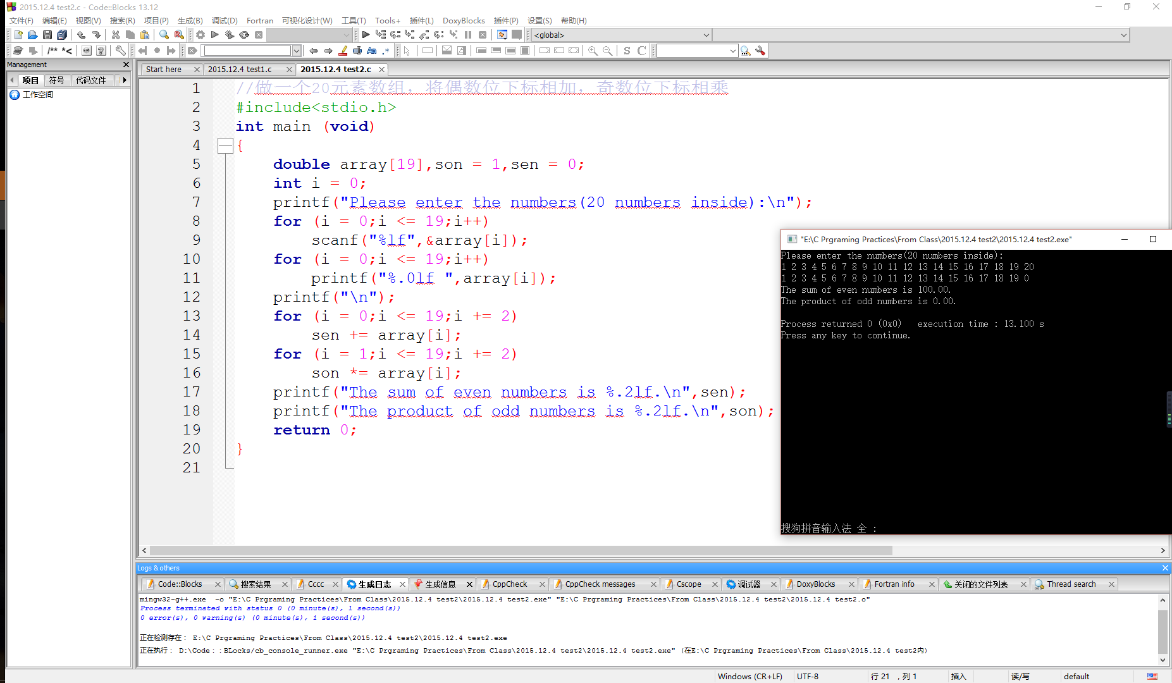Click the Jump back arrow icon
This screenshot has height=683, width=1172.
click(142, 51)
